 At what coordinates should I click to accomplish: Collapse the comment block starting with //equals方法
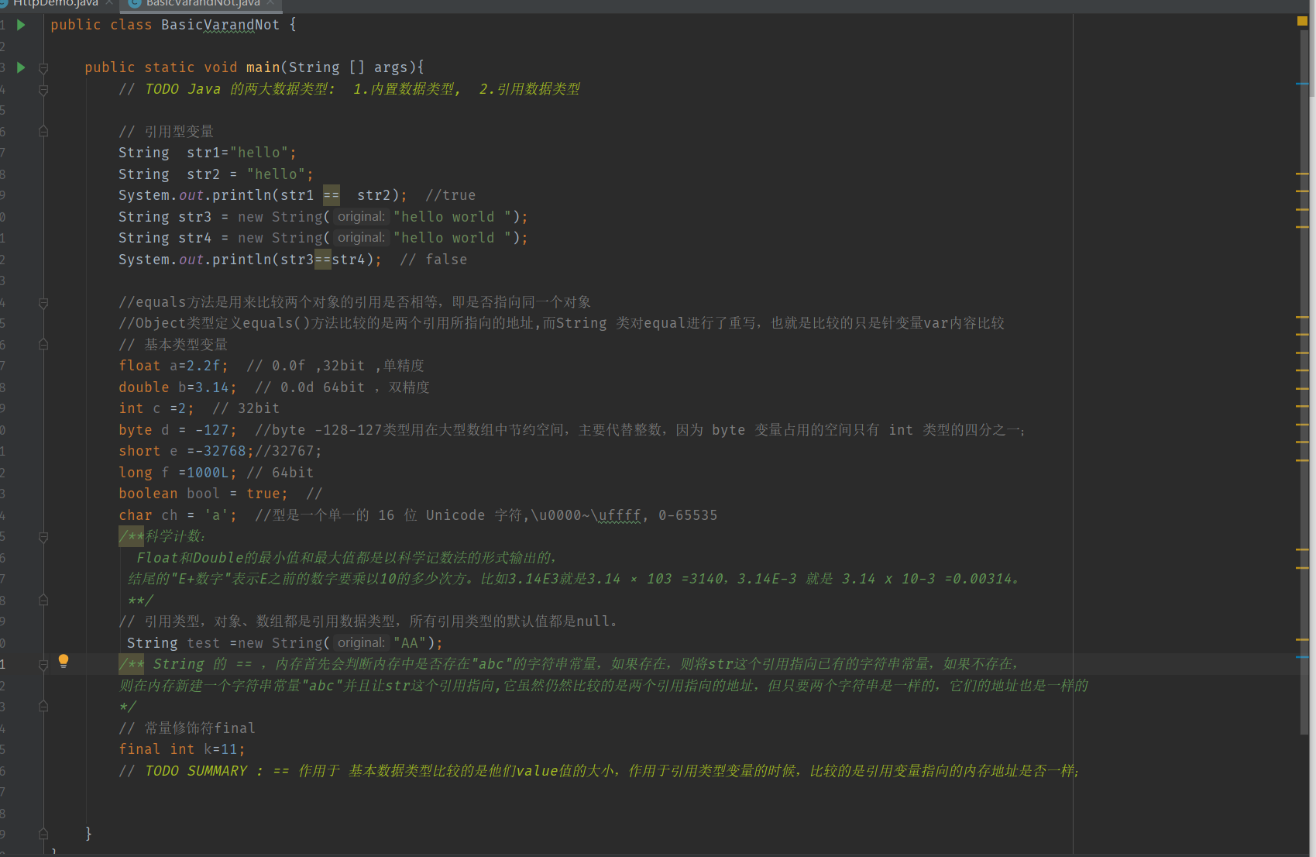43,302
